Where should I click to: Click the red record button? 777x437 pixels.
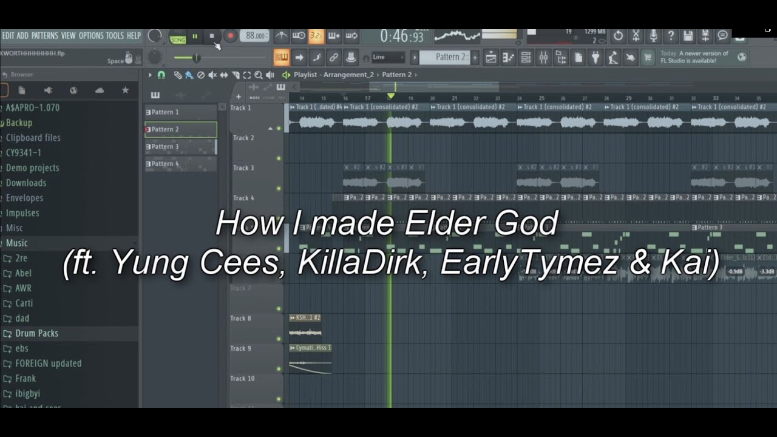click(x=230, y=36)
